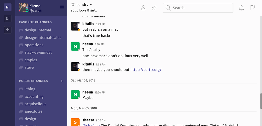View channel members list icon
Screen dimensions: 262x126
pyautogui.click(x=143, y=8)
